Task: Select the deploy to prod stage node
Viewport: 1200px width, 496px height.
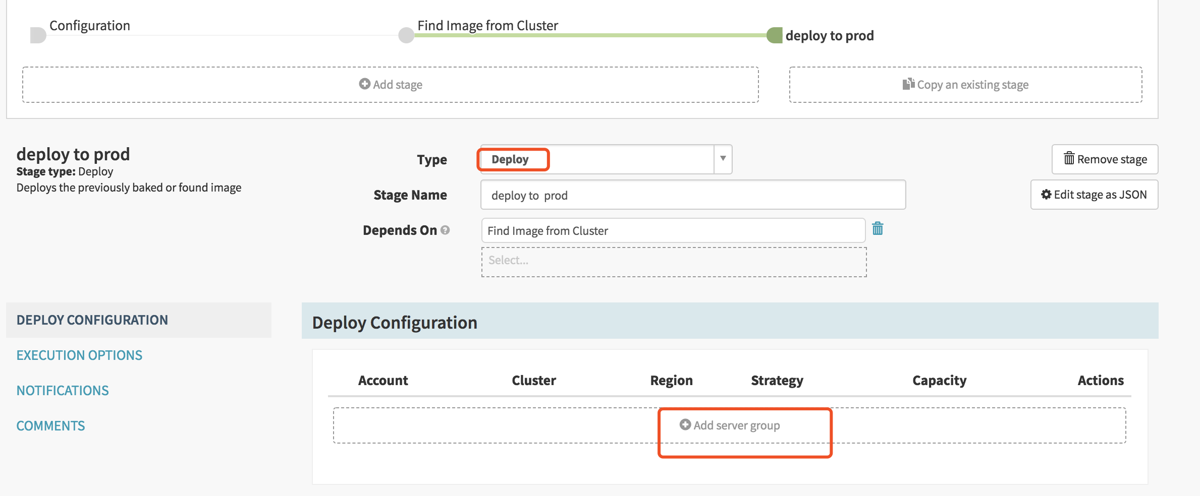Action: (774, 35)
